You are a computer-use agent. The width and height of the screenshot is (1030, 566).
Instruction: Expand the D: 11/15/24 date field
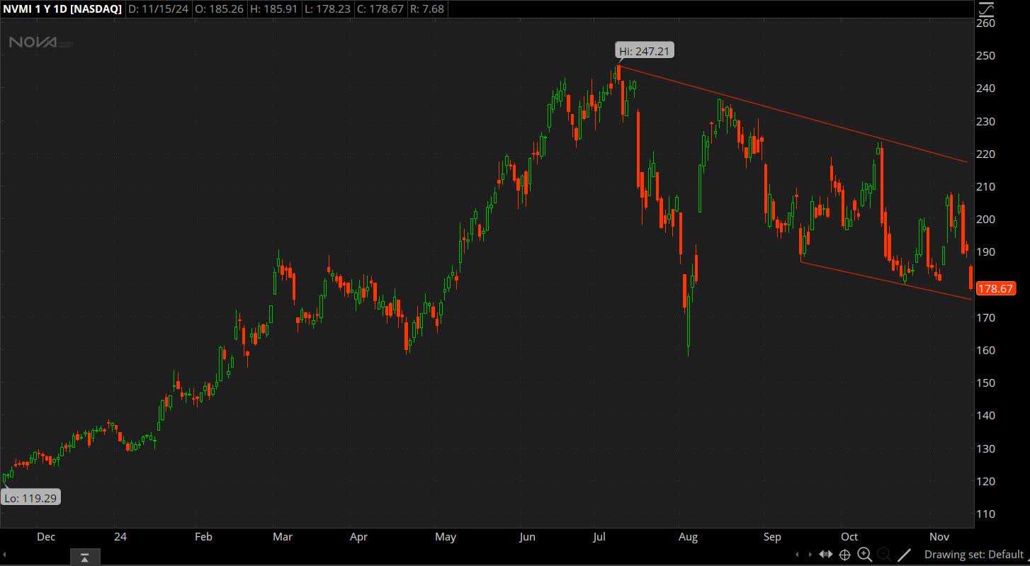pos(159,9)
